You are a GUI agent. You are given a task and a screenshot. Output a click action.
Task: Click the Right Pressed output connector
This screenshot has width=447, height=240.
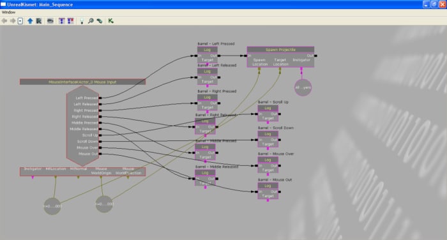coord(100,110)
